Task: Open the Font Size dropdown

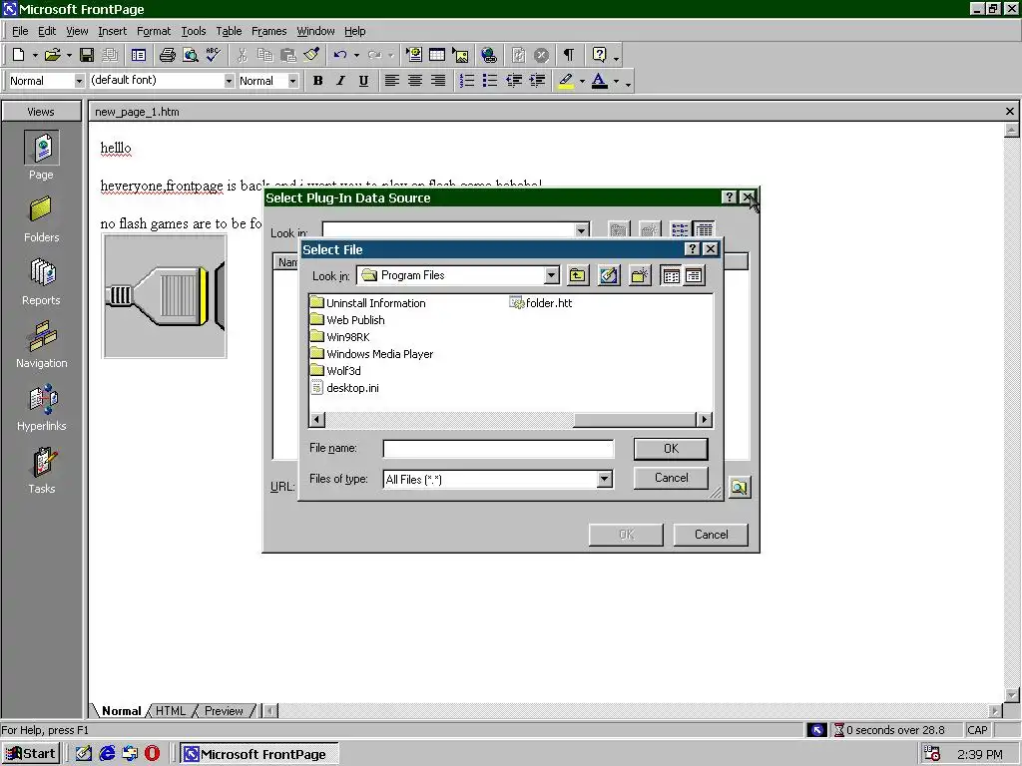Action: [x=292, y=81]
